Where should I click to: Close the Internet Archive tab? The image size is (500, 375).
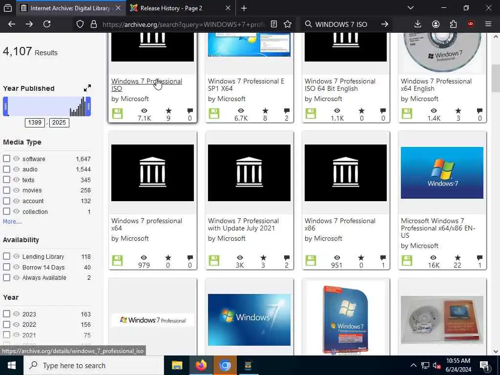click(118, 8)
